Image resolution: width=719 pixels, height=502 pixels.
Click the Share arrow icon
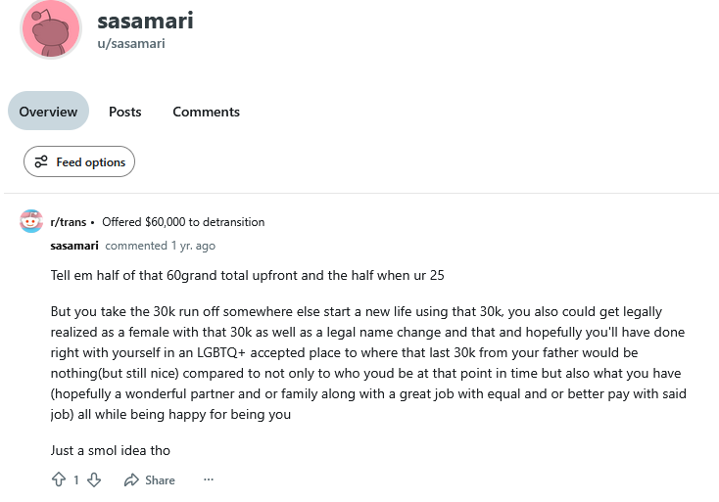pos(131,479)
